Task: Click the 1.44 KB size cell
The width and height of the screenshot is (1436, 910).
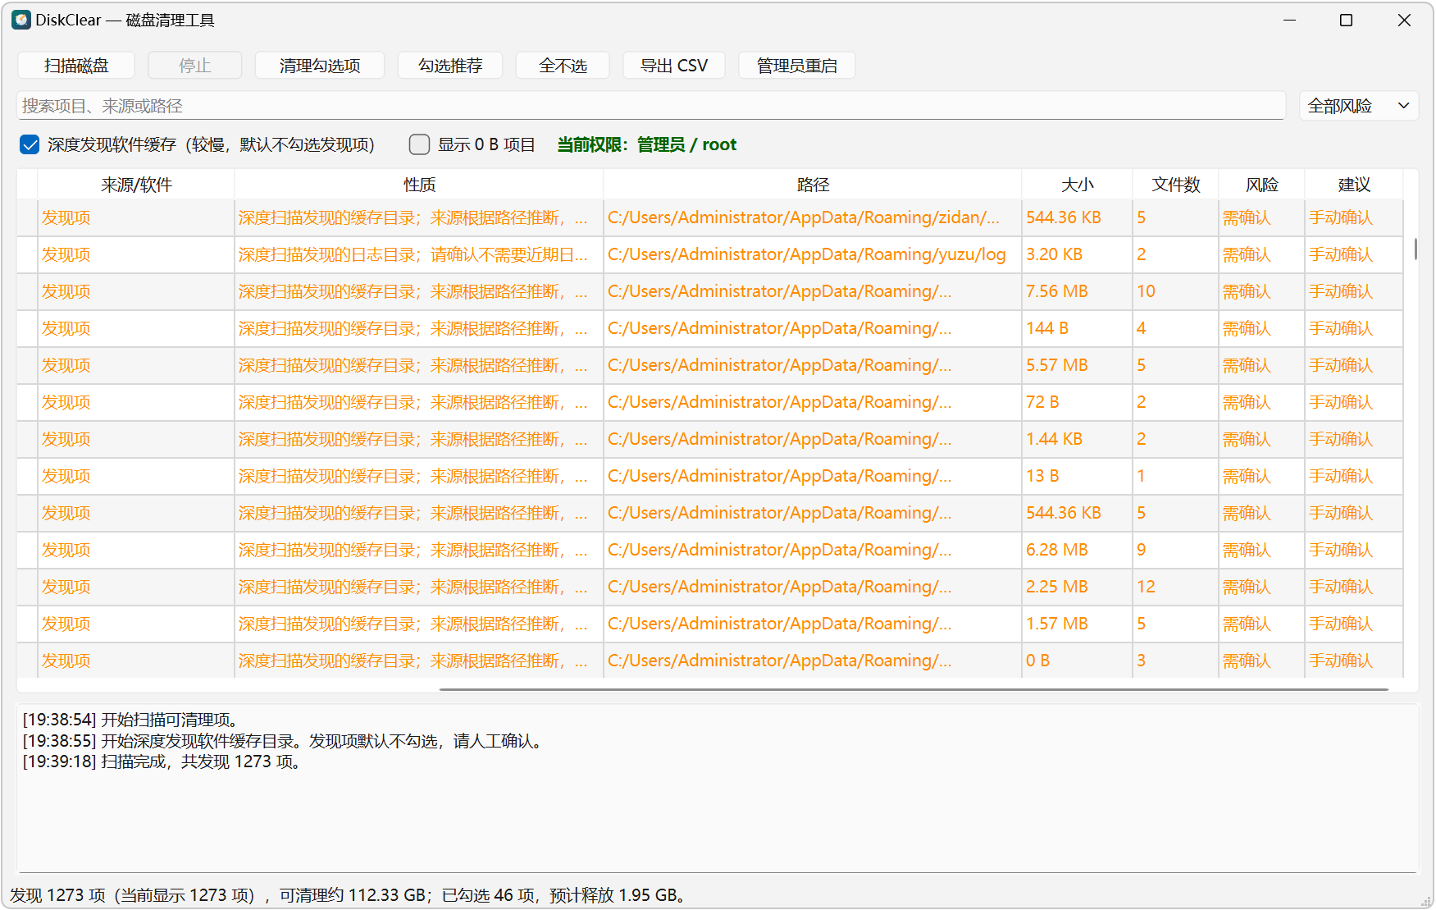Action: coord(1077,439)
